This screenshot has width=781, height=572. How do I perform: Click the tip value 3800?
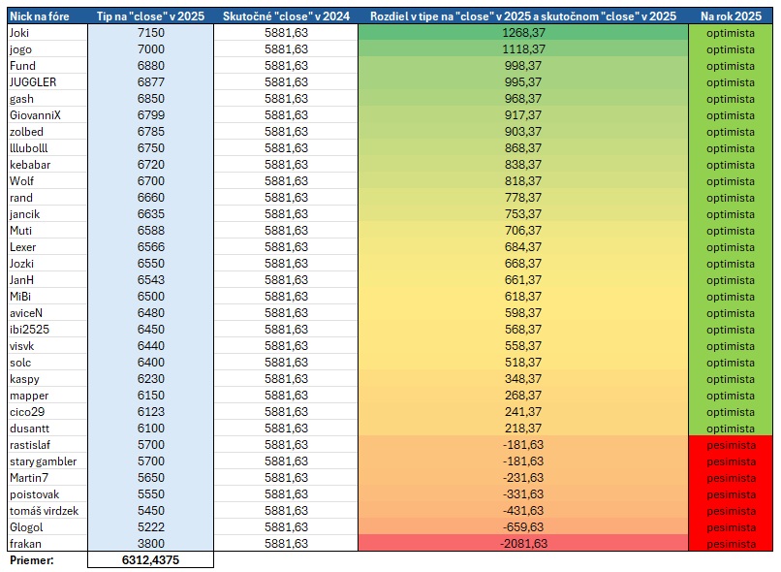[x=150, y=544]
